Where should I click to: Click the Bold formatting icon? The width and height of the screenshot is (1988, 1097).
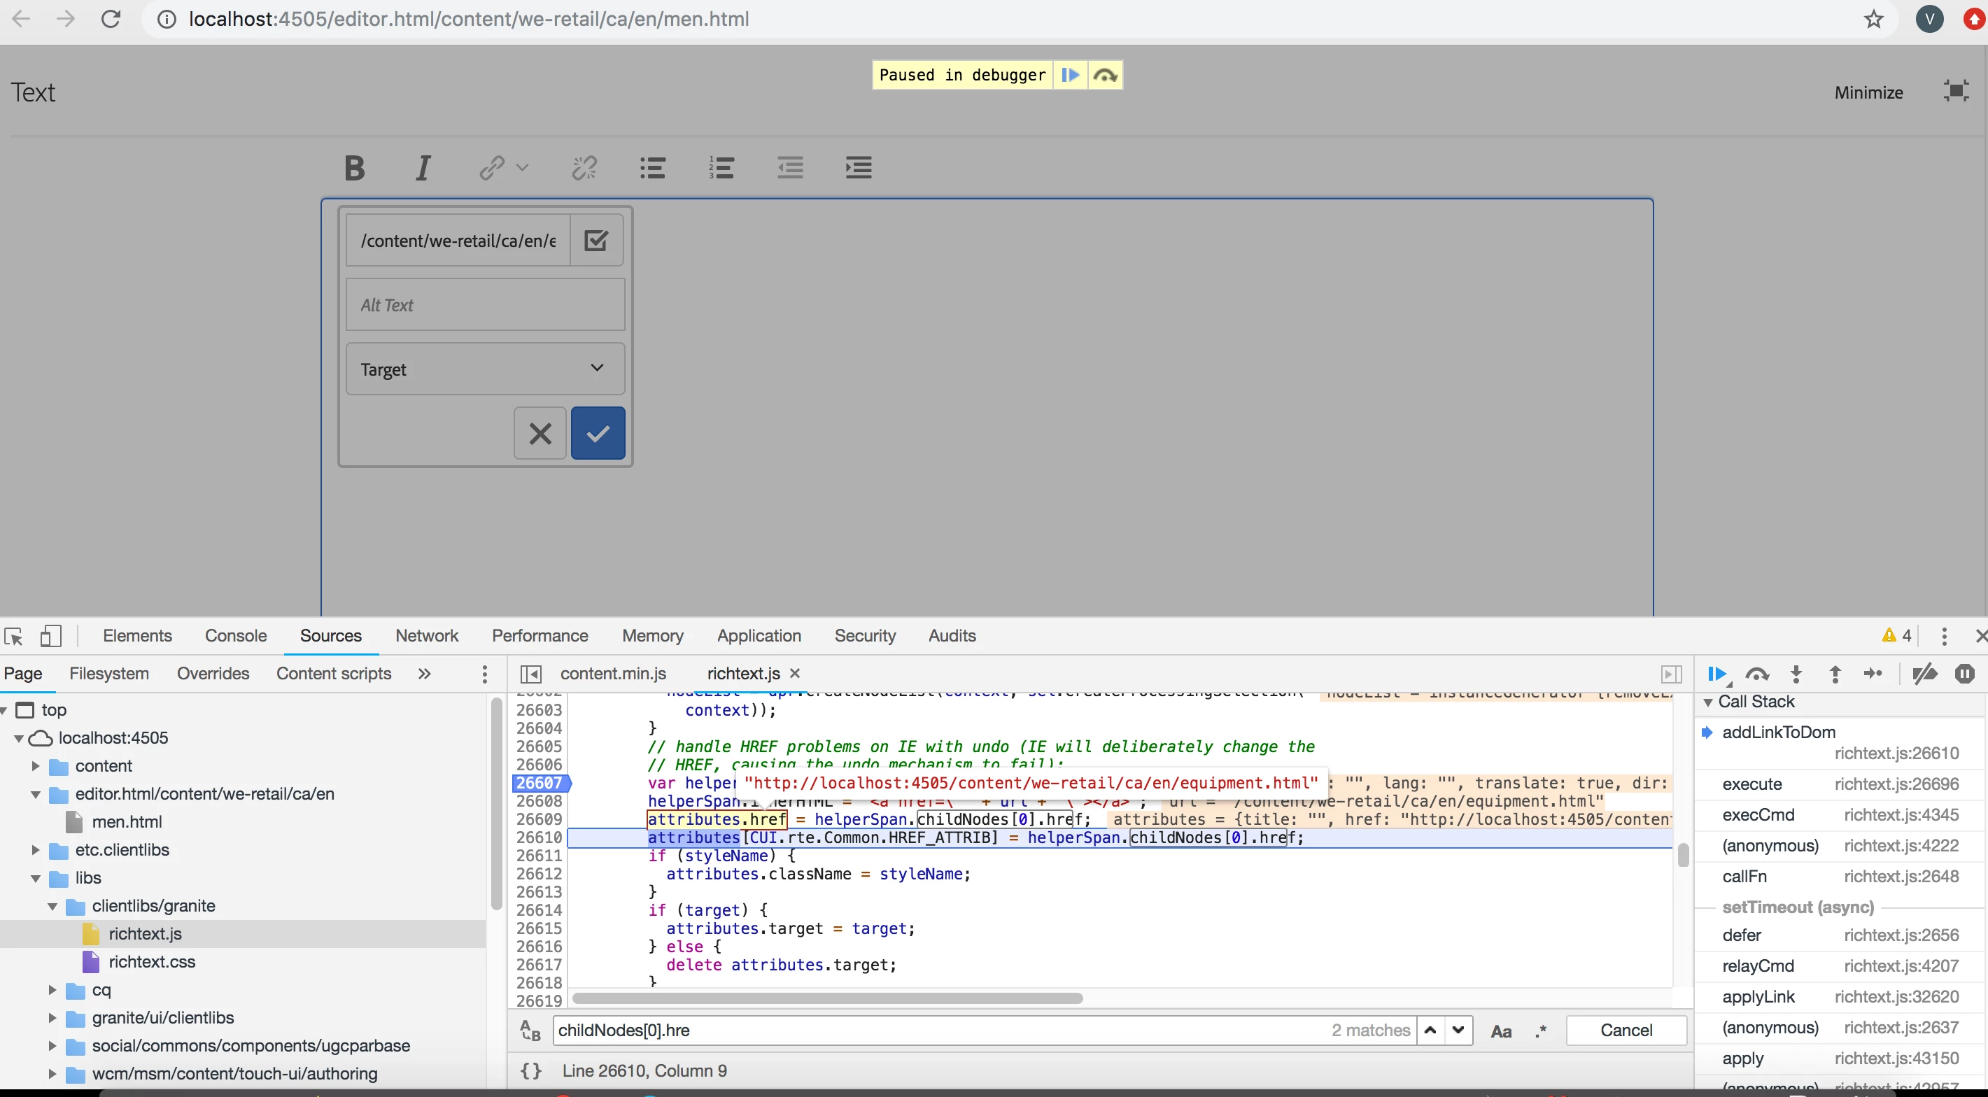pyautogui.click(x=354, y=167)
